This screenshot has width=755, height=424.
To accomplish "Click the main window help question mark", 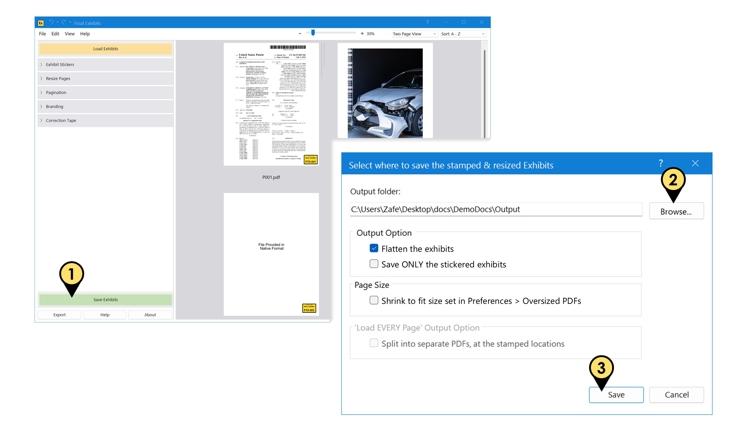I will pyautogui.click(x=427, y=22).
